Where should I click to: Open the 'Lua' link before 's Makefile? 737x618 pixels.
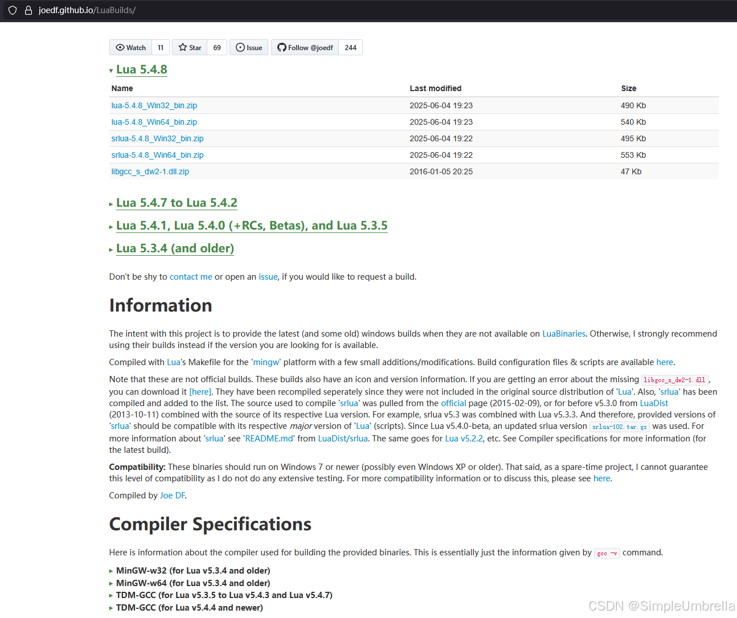pyautogui.click(x=174, y=362)
